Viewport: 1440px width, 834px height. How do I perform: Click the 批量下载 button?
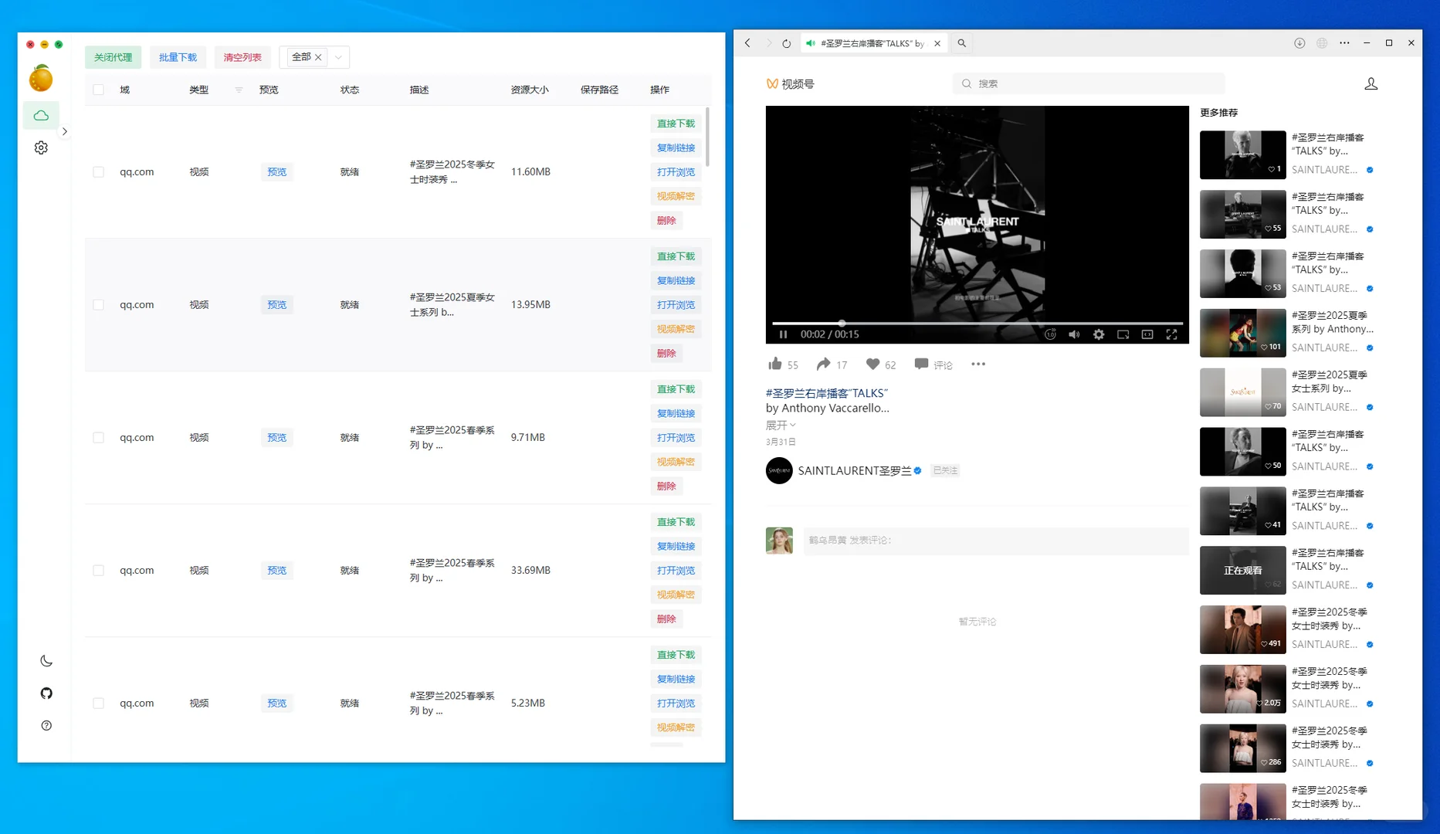[x=178, y=57]
